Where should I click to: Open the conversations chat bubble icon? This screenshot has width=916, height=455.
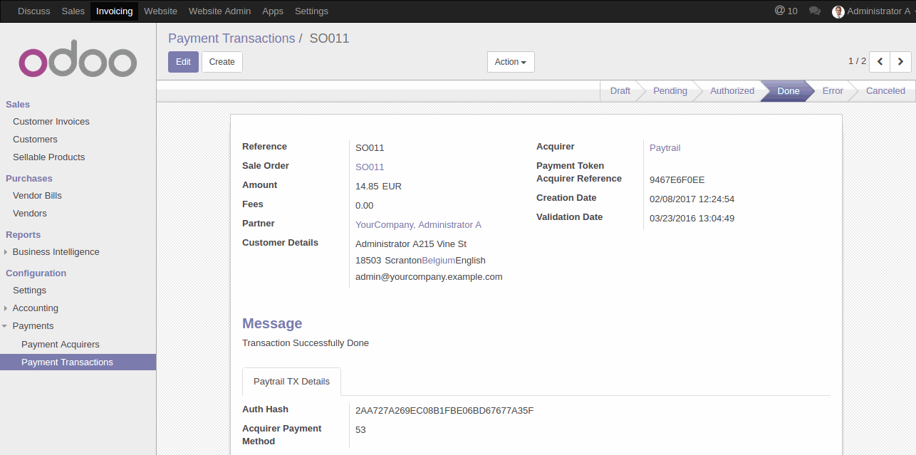pyautogui.click(x=815, y=11)
